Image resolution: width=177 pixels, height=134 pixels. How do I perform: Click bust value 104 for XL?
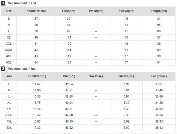69,37
